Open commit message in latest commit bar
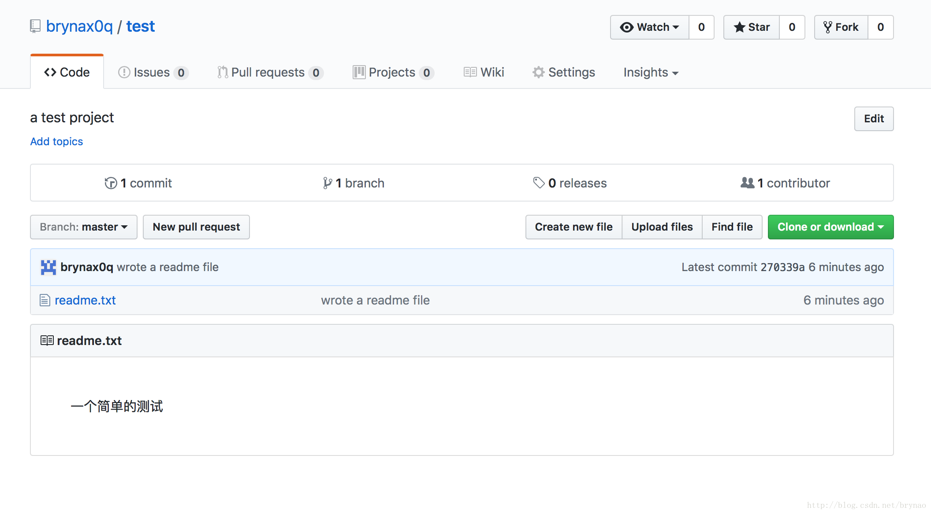The height and width of the screenshot is (514, 931). tap(168, 267)
